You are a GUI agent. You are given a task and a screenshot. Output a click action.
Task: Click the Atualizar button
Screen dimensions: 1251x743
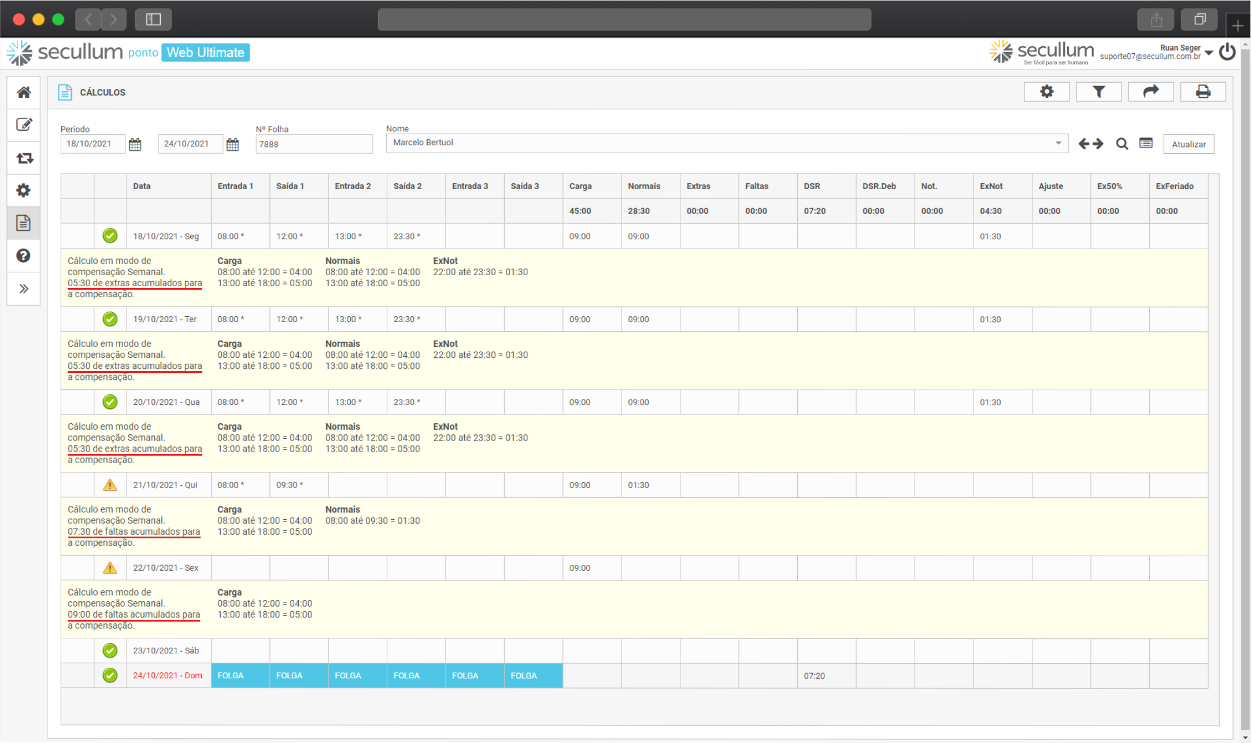1189,144
